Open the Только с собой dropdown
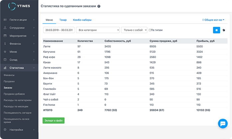The image size is (232, 139). (134, 30)
